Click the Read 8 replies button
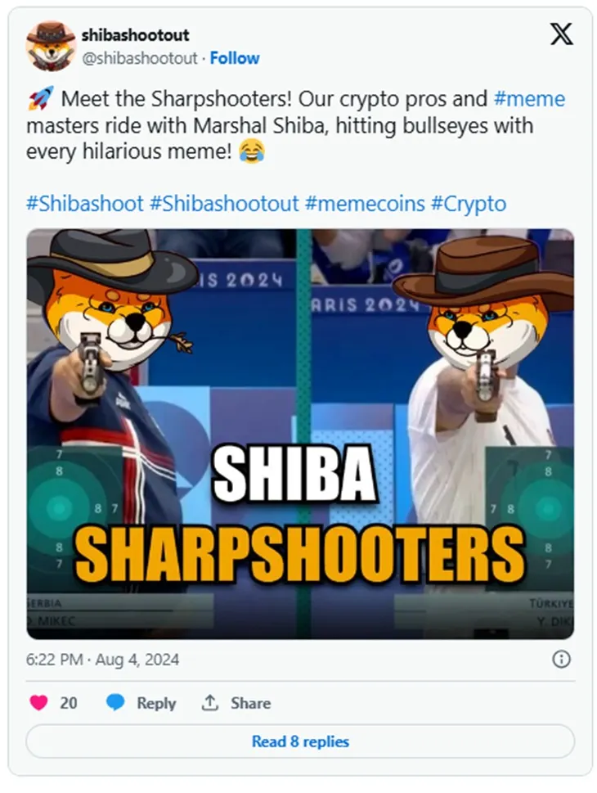The height and width of the screenshot is (793, 597). pyautogui.click(x=300, y=741)
